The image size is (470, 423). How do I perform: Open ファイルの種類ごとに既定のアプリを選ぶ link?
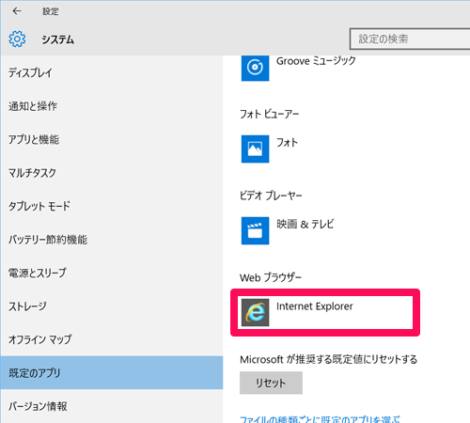[320, 419]
